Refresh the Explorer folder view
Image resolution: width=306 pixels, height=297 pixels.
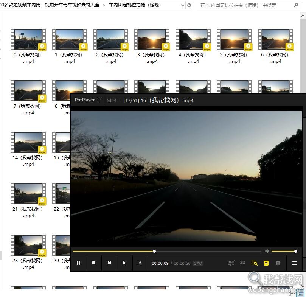pyautogui.click(x=189, y=5)
